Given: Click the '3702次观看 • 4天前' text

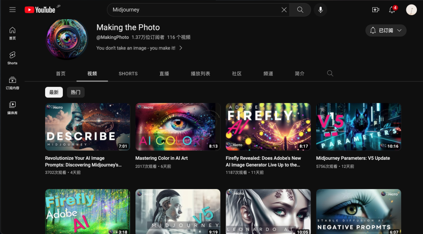Looking at the screenshot, I should point(63,172).
